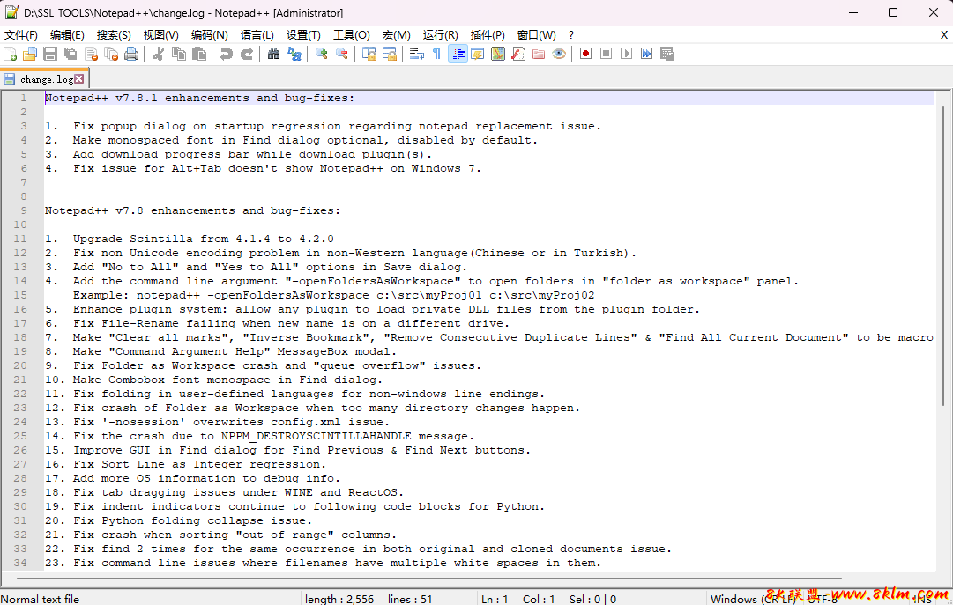
Task: Open the 宏(M) menu
Action: click(x=396, y=35)
